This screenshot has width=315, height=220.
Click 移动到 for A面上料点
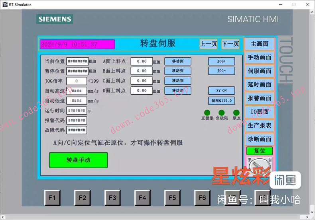click(x=178, y=61)
